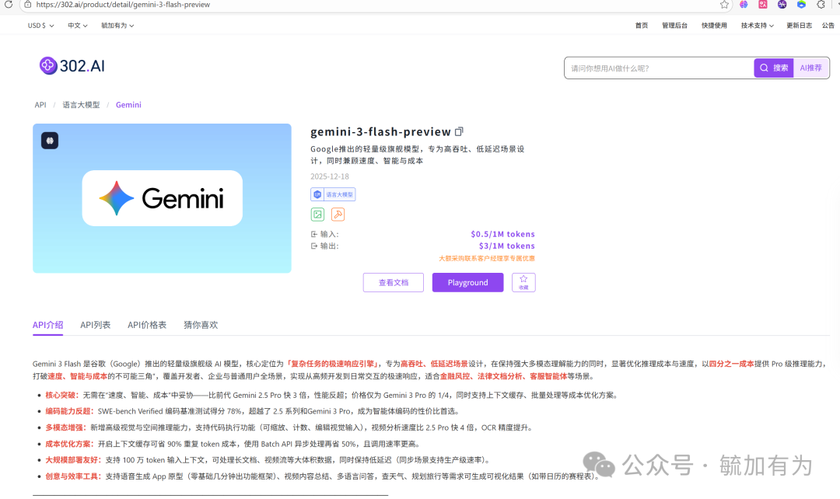Click the 查看文档 documentation button
The height and width of the screenshot is (499, 840).
click(393, 282)
